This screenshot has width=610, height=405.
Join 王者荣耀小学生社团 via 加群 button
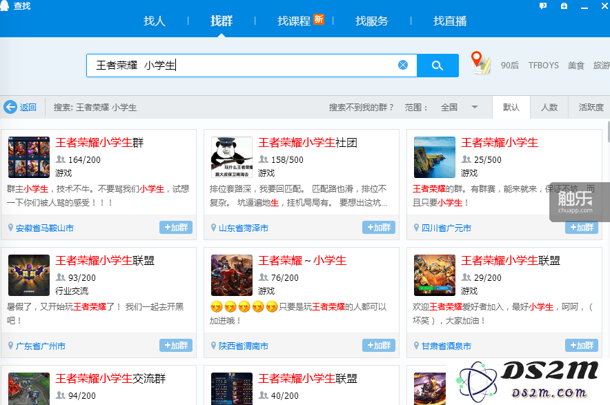click(x=379, y=227)
